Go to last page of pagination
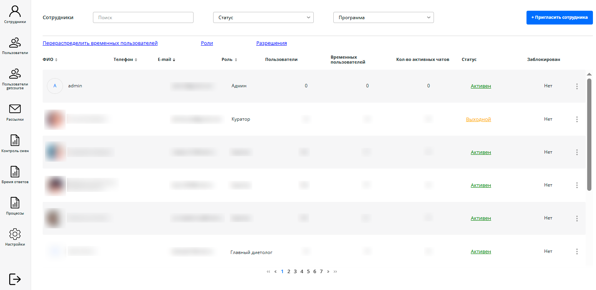Image resolution: width=596 pixels, height=290 pixels. [x=335, y=272]
